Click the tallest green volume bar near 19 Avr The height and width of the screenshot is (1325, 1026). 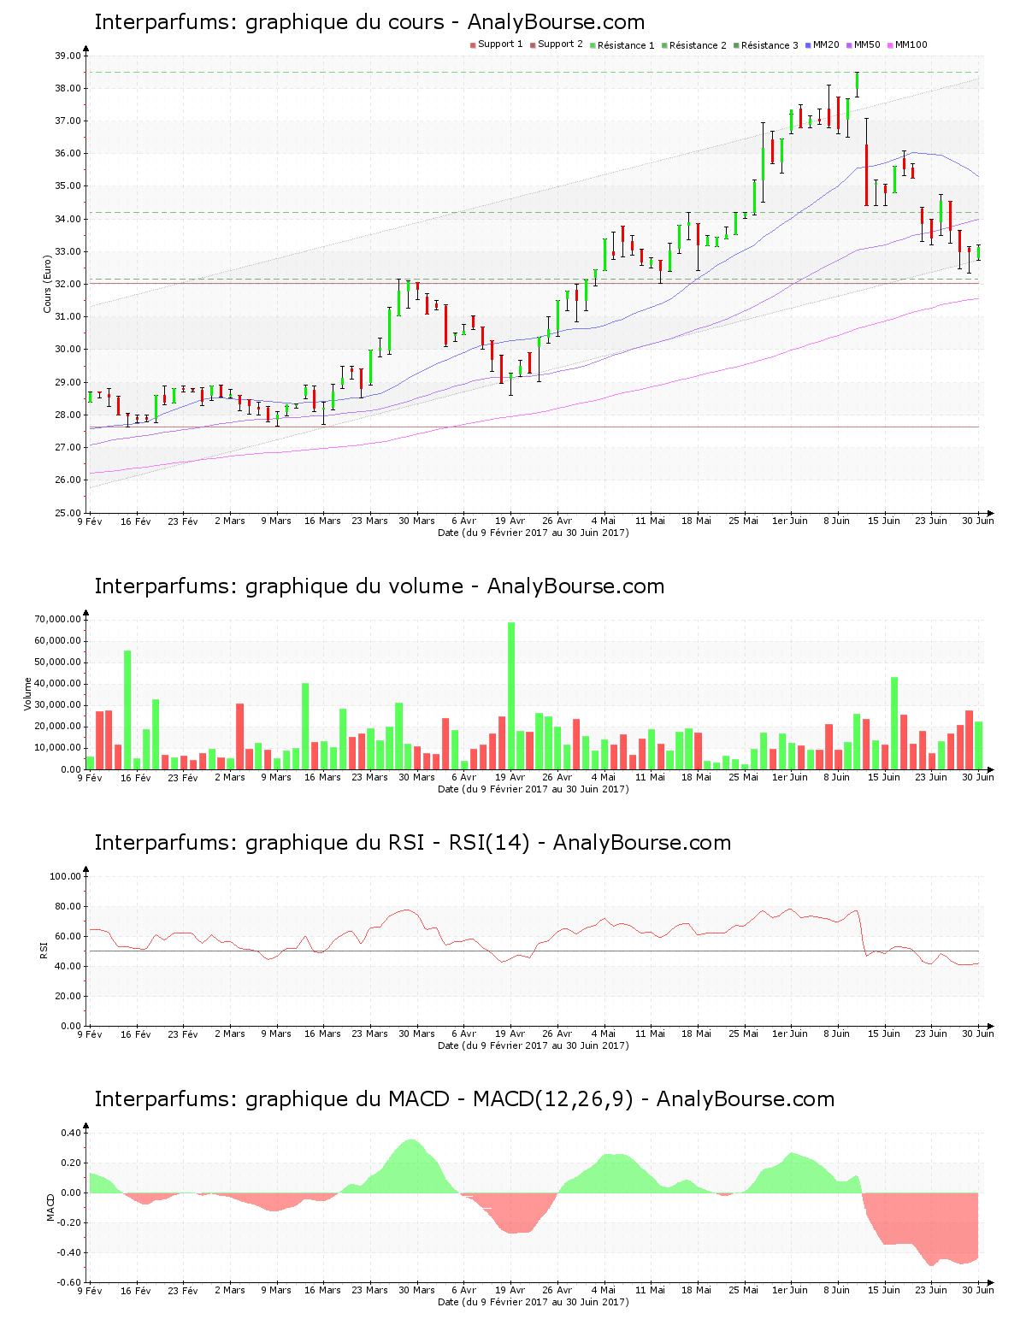pyautogui.click(x=511, y=696)
